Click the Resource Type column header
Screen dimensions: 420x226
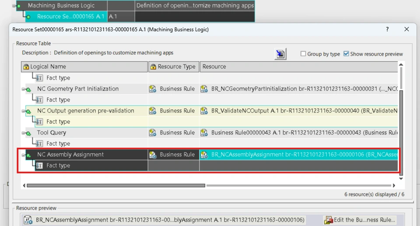(x=174, y=66)
